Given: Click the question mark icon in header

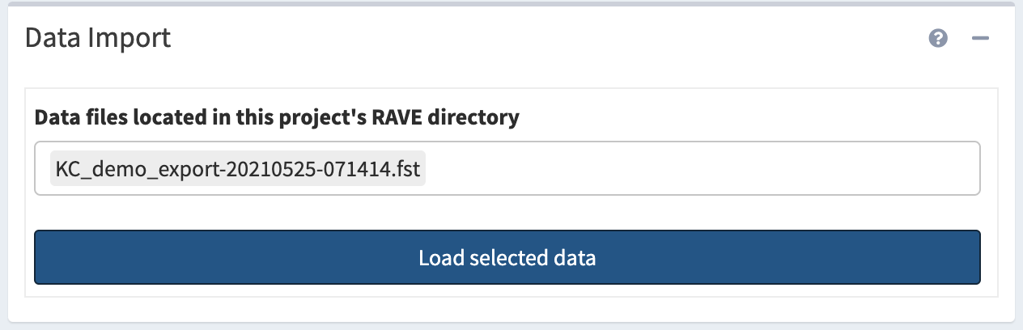Looking at the screenshot, I should pyautogui.click(x=938, y=38).
